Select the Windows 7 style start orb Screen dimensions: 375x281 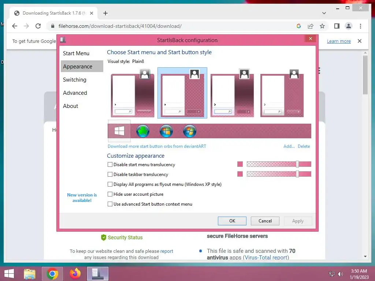(190, 131)
